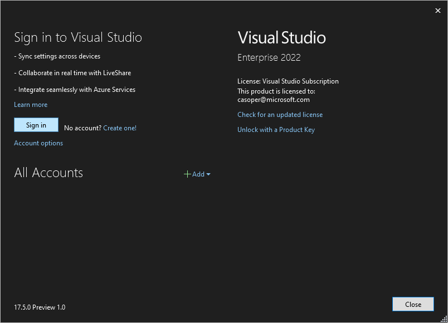
Task: Select the Enterprise 2022 edition text
Action: point(269,58)
